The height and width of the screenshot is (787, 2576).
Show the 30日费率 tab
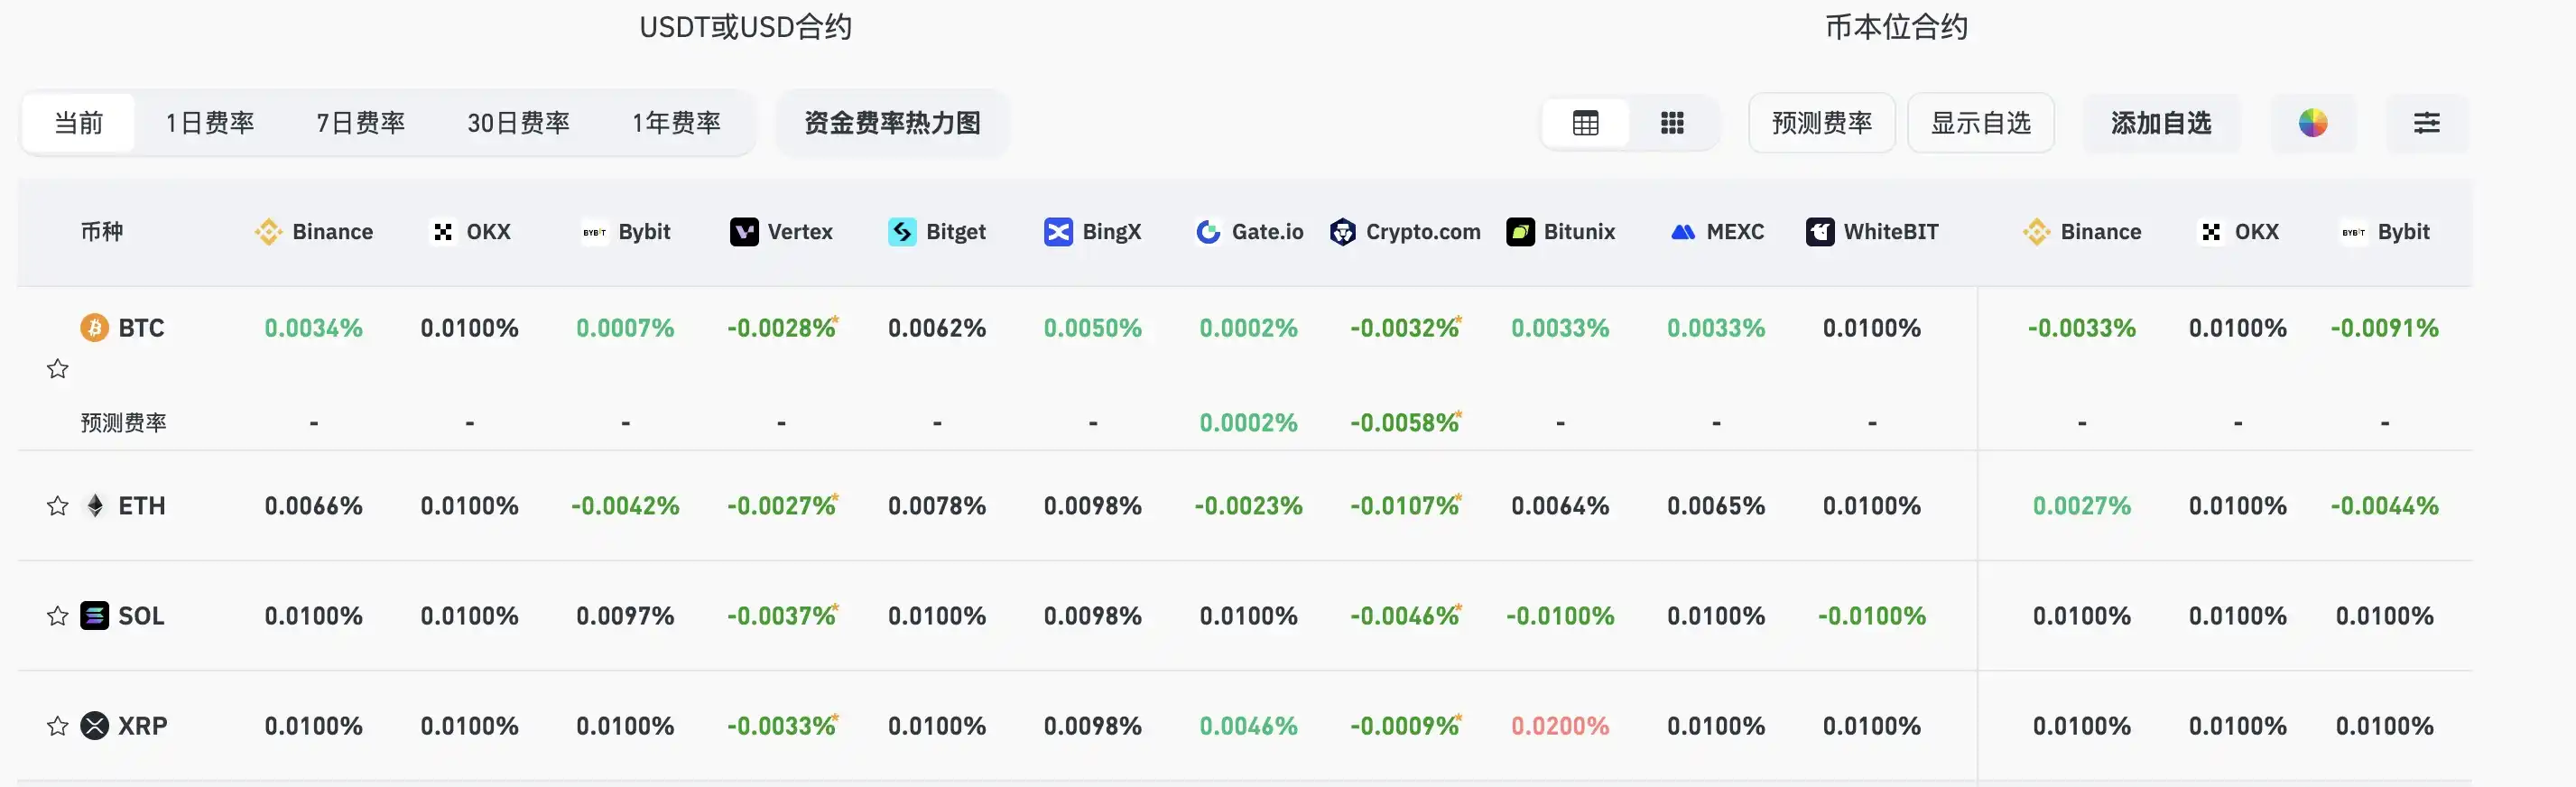518,123
